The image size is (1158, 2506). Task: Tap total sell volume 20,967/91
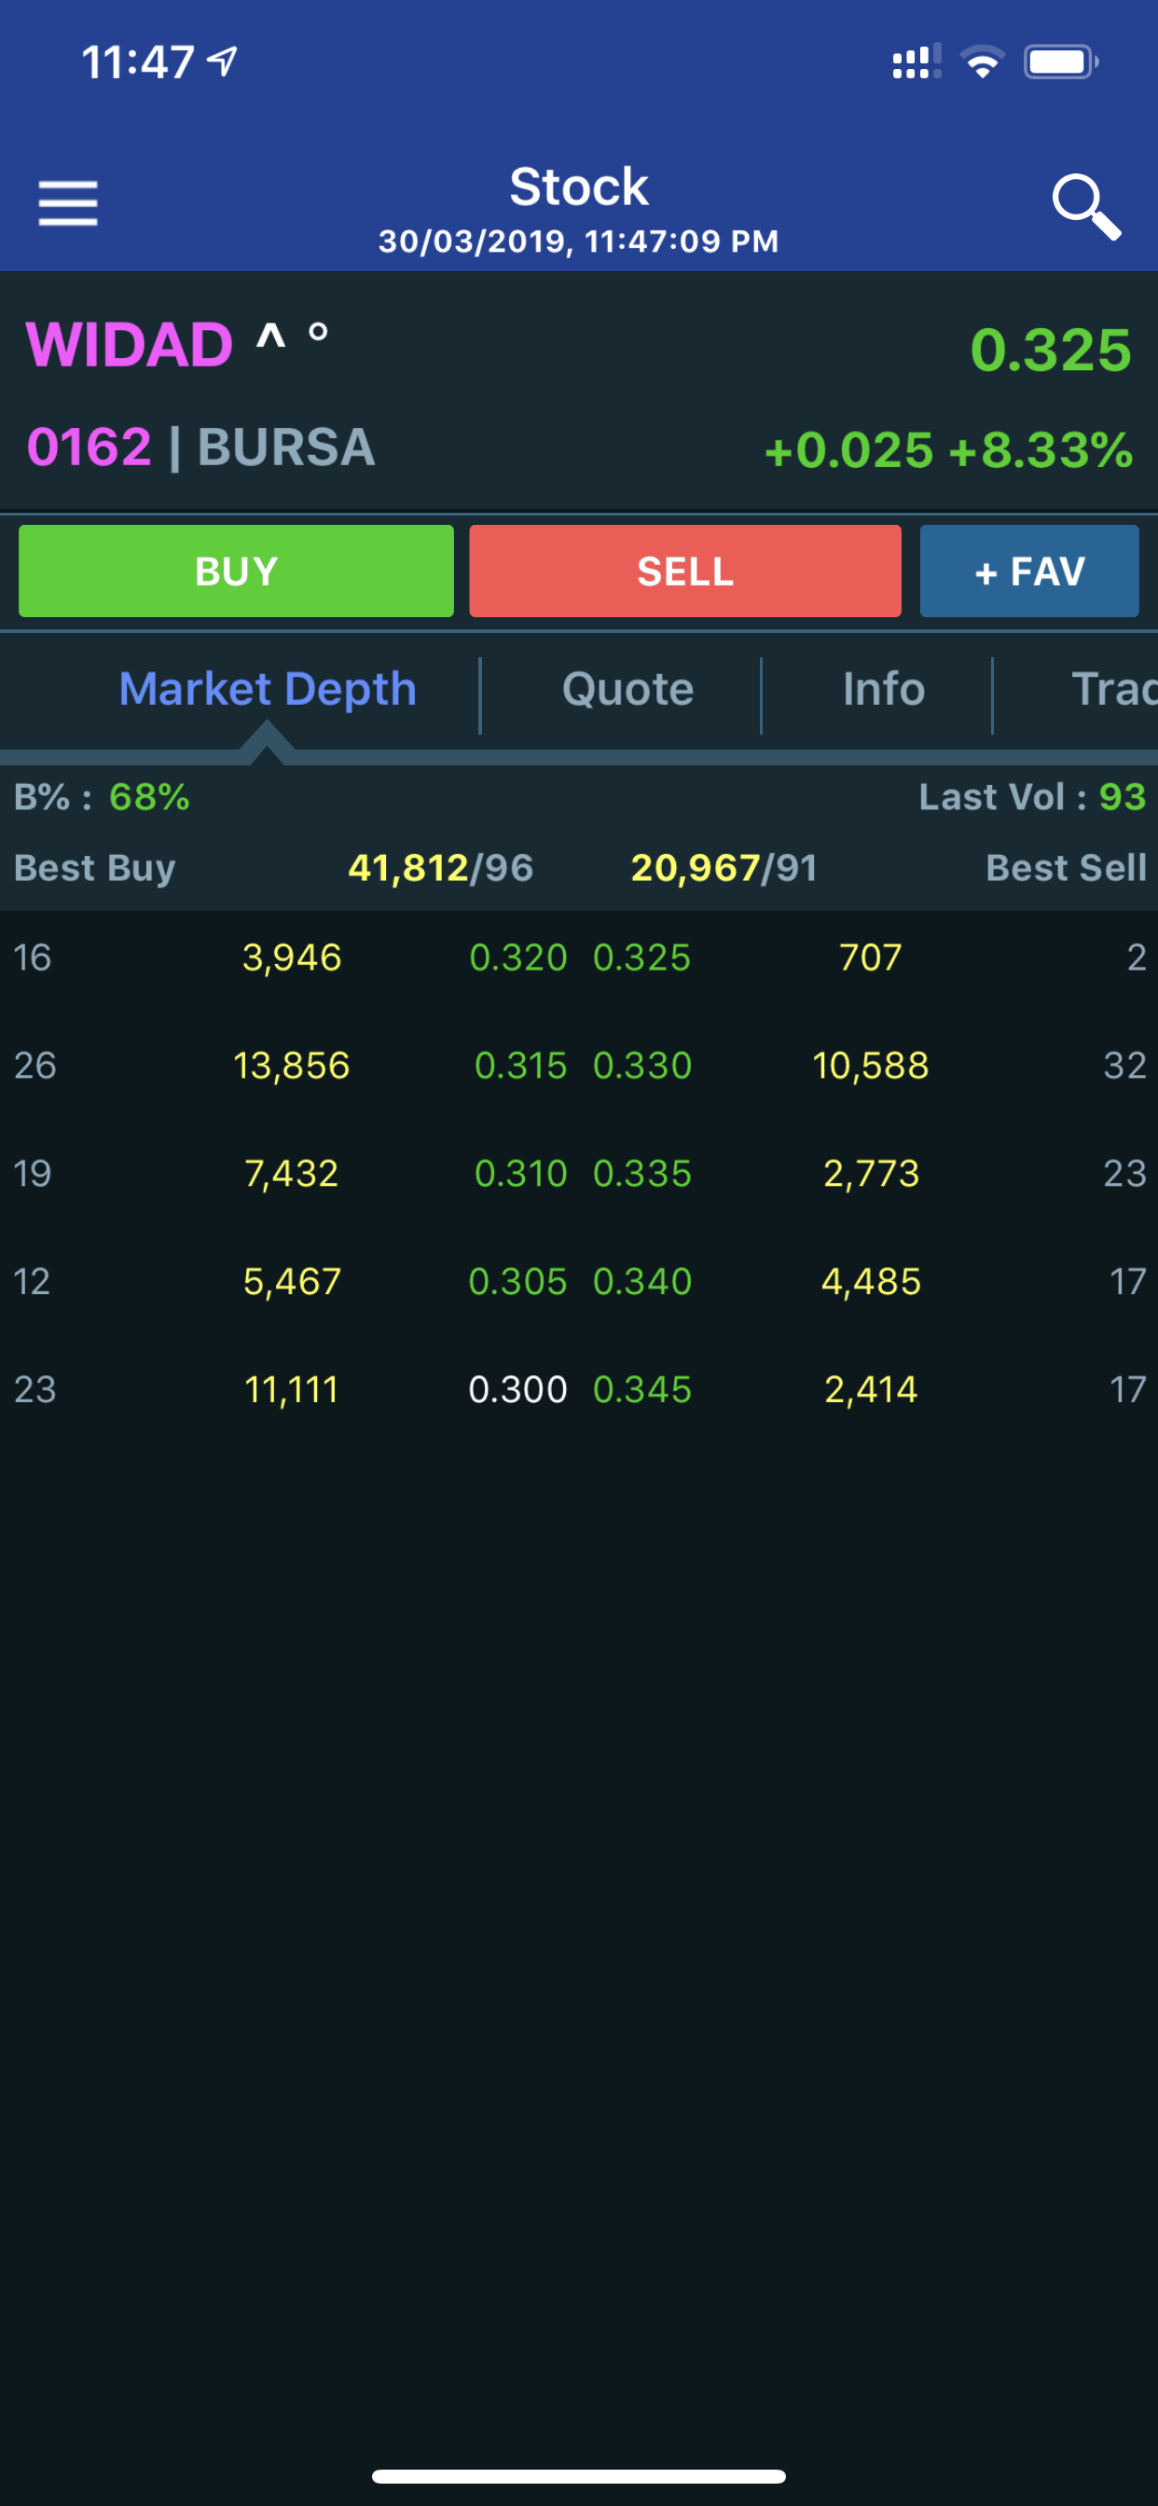(x=724, y=868)
